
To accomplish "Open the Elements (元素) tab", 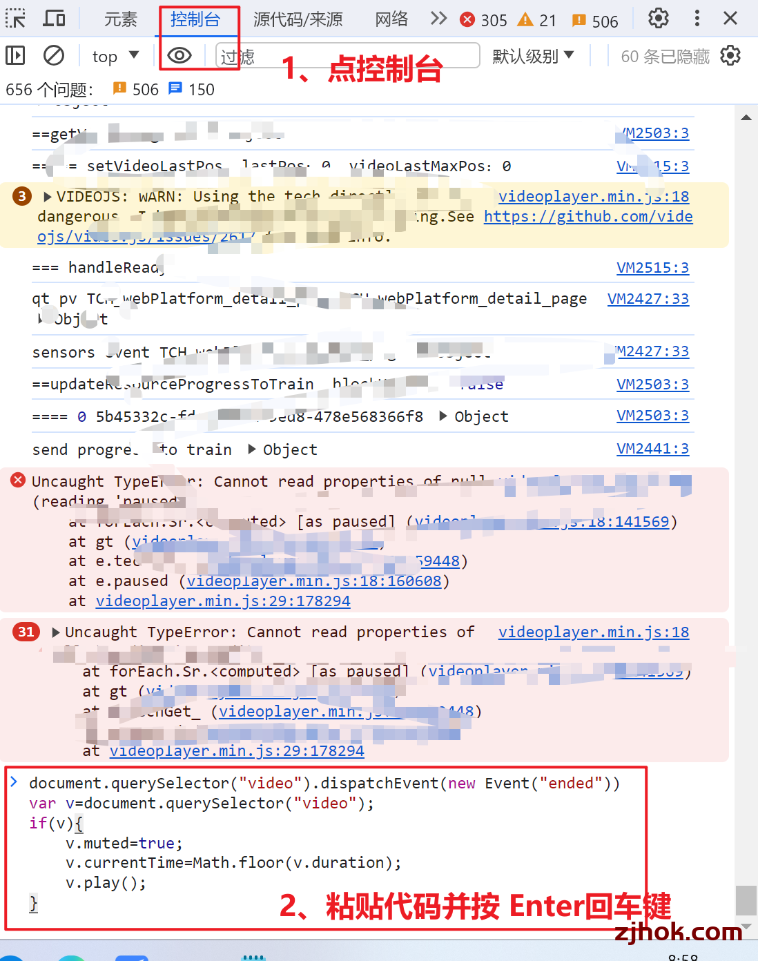I will click(121, 19).
